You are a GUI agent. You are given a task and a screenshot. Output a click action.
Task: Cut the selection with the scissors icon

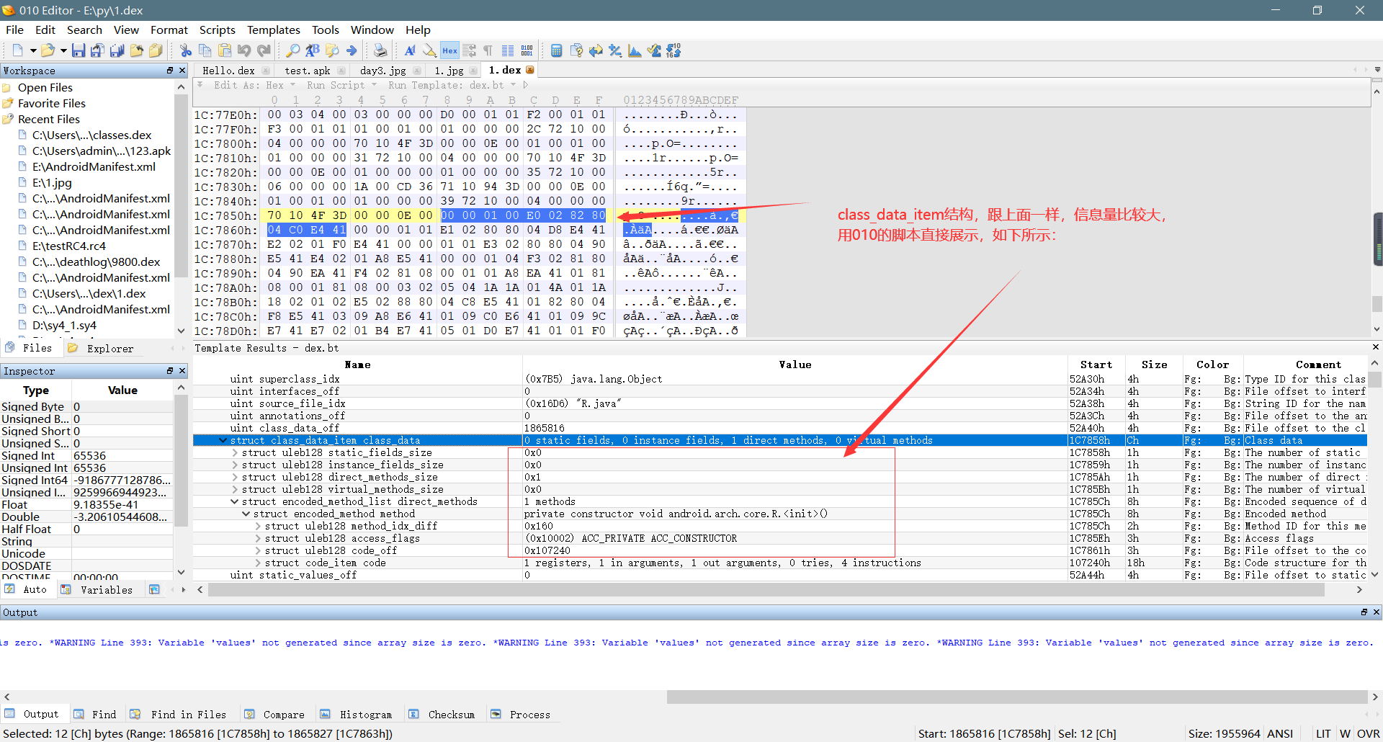(186, 50)
